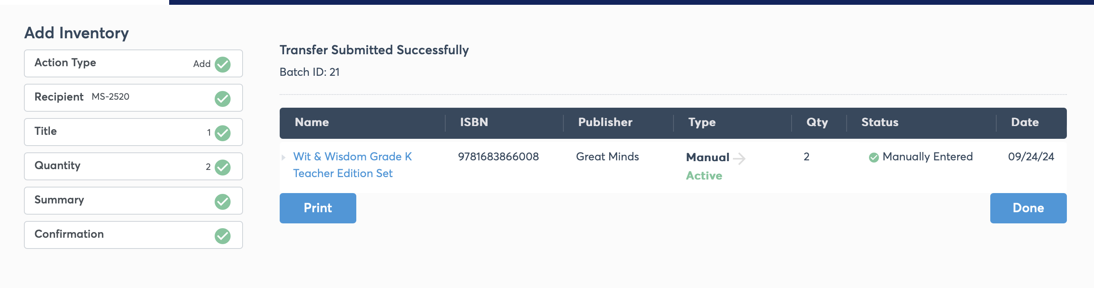Screen dimensions: 1094x288
Task: Sort by the Status column header
Action: pyautogui.click(x=879, y=122)
